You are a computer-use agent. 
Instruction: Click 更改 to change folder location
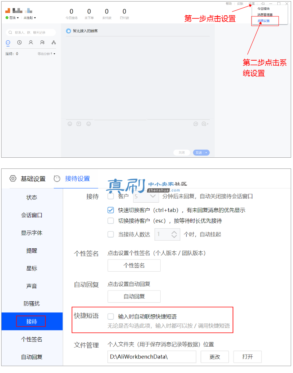(215, 357)
